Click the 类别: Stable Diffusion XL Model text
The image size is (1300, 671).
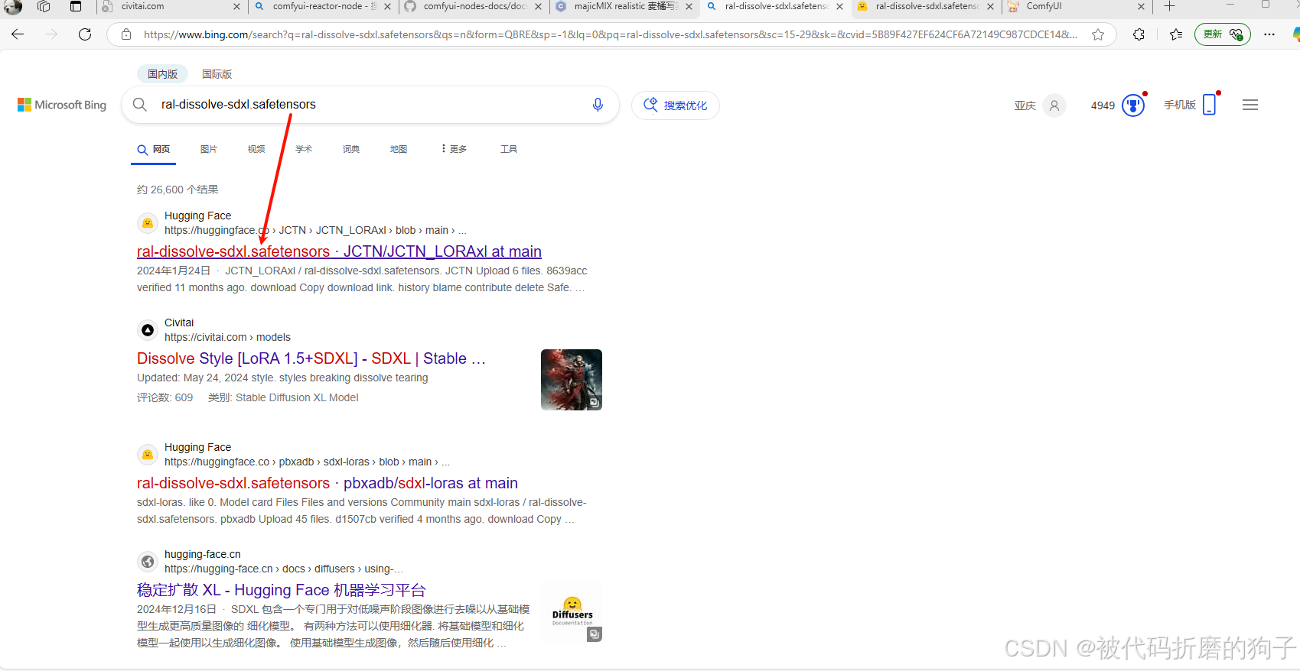pos(283,398)
